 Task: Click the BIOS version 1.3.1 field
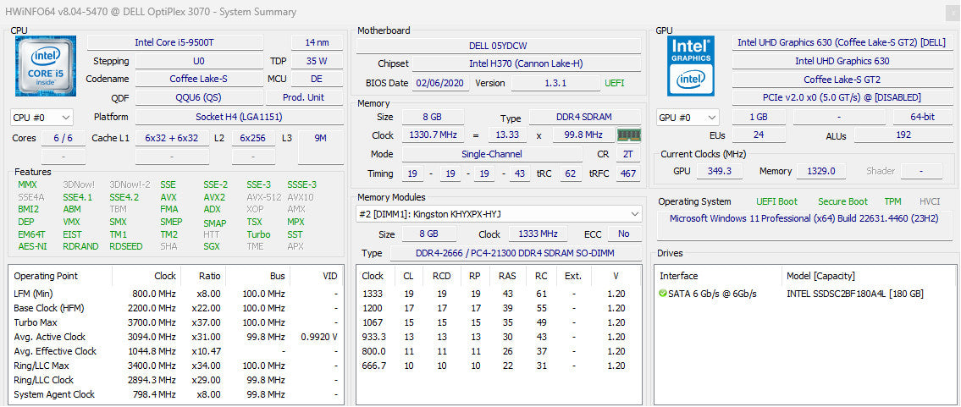555,83
